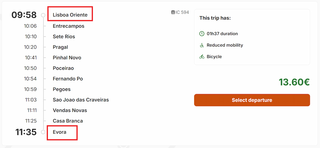320x148 pixels.
Task: Click the Pragal stop in timeline
Action: point(61,47)
